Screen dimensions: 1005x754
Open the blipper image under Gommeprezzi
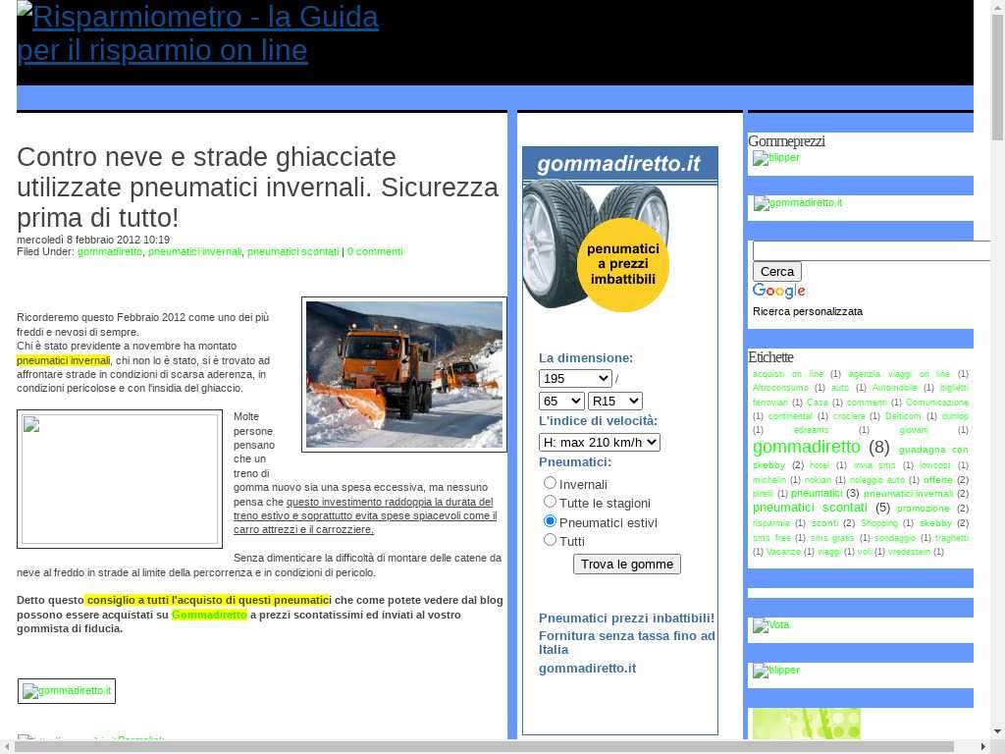coord(776,158)
